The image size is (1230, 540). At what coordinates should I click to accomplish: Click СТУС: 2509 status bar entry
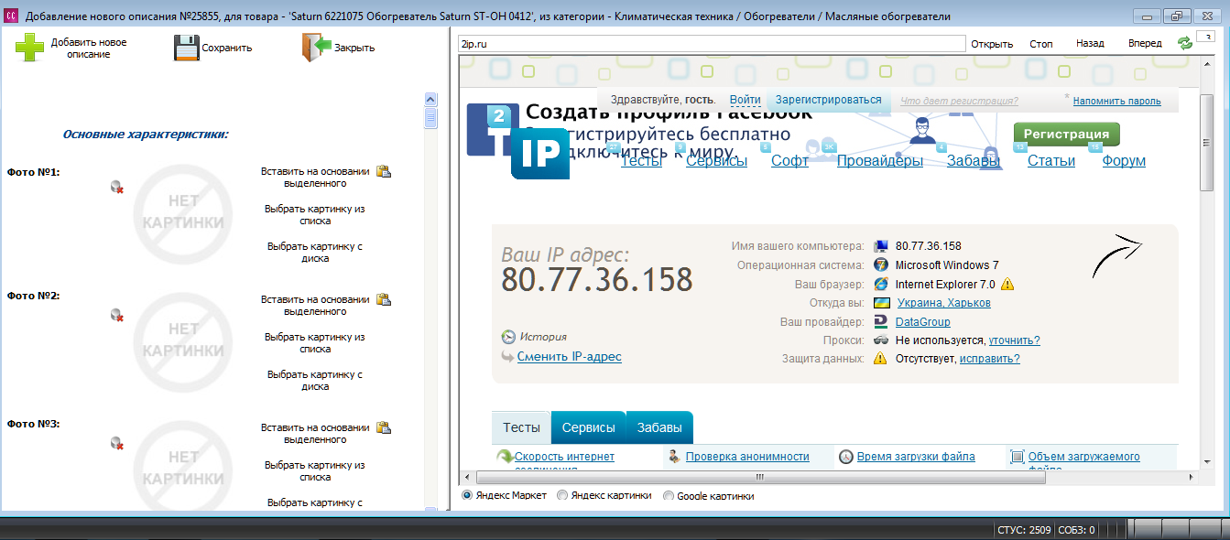[x=1024, y=530]
